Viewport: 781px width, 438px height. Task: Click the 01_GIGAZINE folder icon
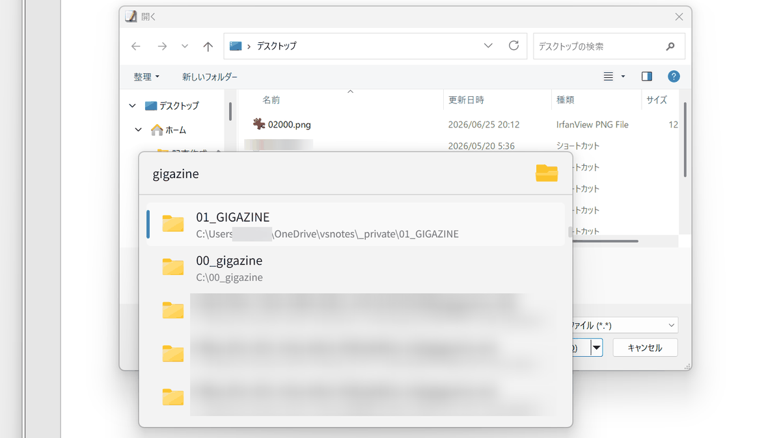pos(173,224)
